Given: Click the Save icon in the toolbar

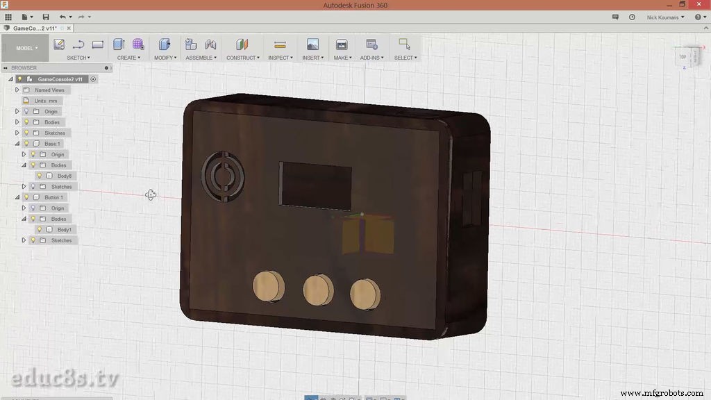Looking at the screenshot, I should (x=44, y=17).
